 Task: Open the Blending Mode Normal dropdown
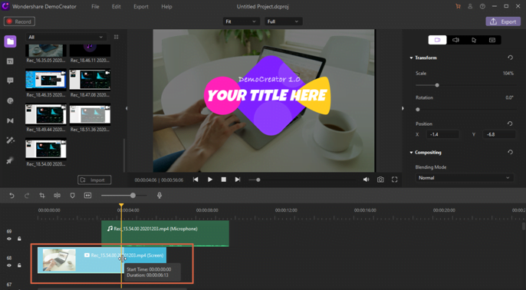point(465,178)
